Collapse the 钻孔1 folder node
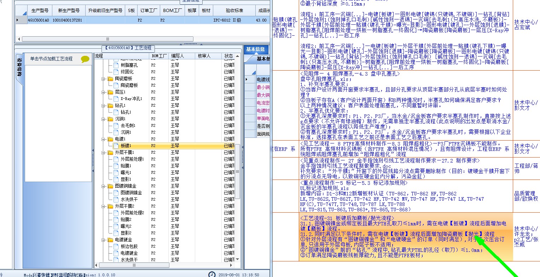Viewport: 540px width, 277px height. point(103,105)
